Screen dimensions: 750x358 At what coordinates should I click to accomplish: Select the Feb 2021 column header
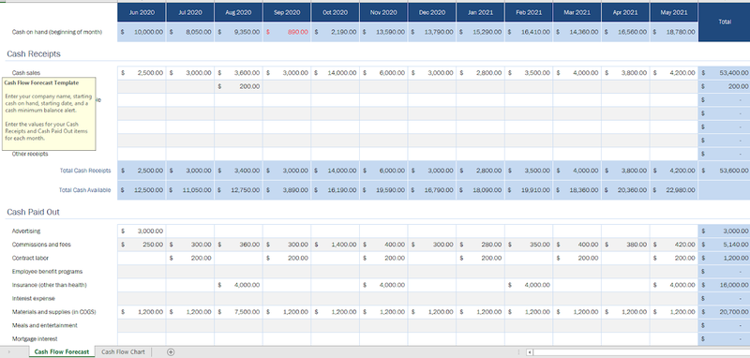529,13
